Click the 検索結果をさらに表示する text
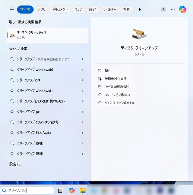This screenshot has width=193, height=195. tap(53, 59)
